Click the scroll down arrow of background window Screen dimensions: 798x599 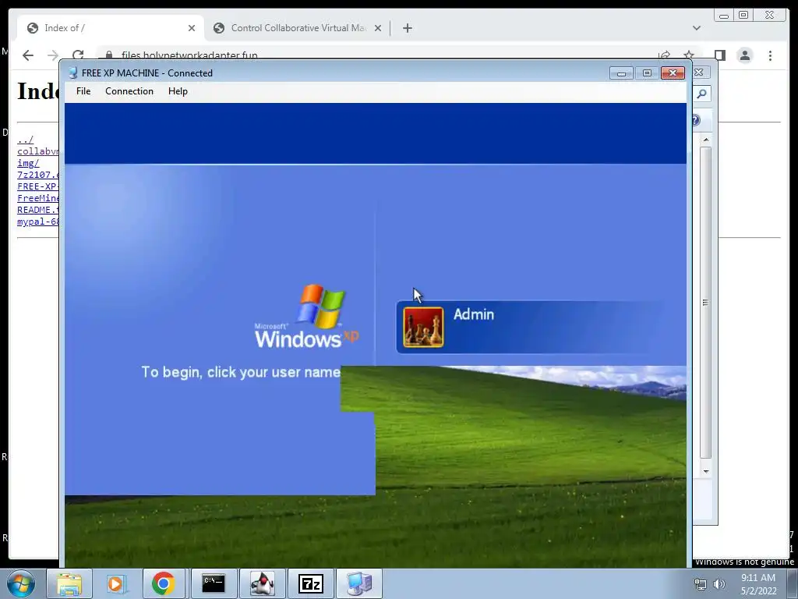706,471
